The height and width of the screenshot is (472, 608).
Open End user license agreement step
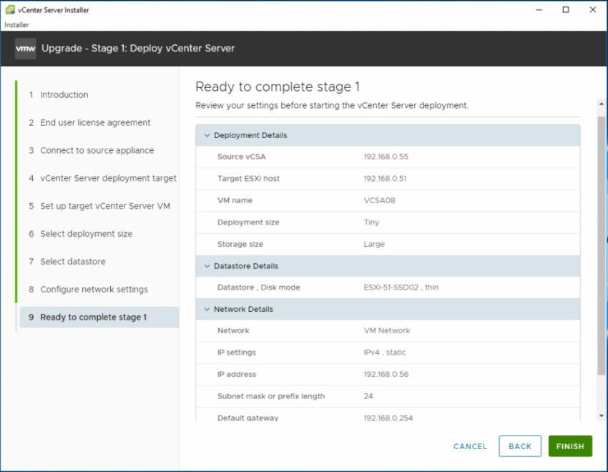[x=94, y=123]
